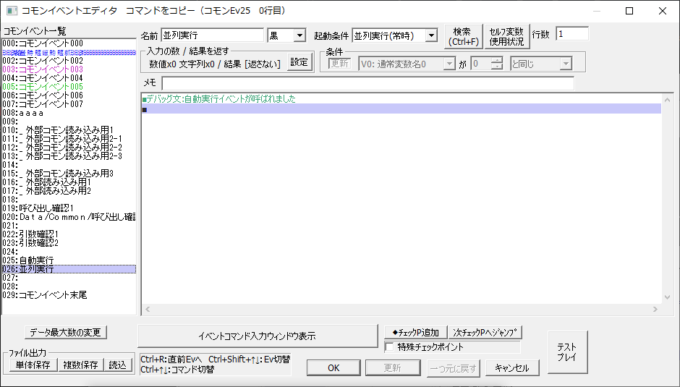Click the horizontal scroll right arrow

click(x=655, y=309)
